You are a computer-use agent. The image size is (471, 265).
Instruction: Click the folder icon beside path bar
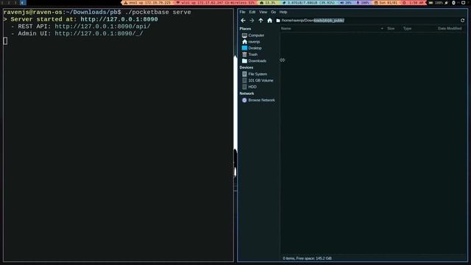click(278, 21)
